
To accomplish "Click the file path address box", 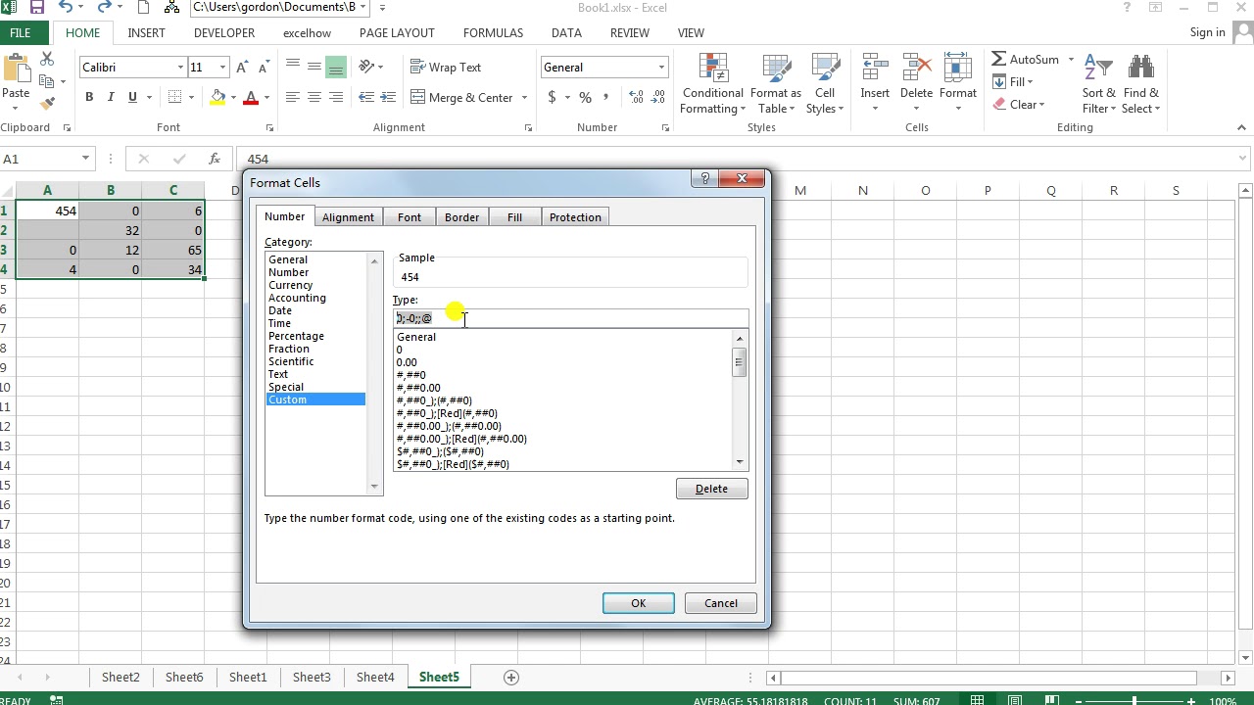I will click(280, 7).
